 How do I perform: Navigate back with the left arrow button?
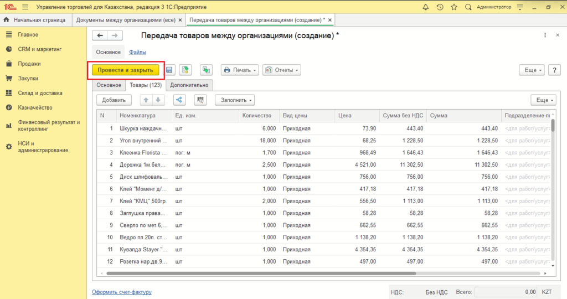(100, 35)
